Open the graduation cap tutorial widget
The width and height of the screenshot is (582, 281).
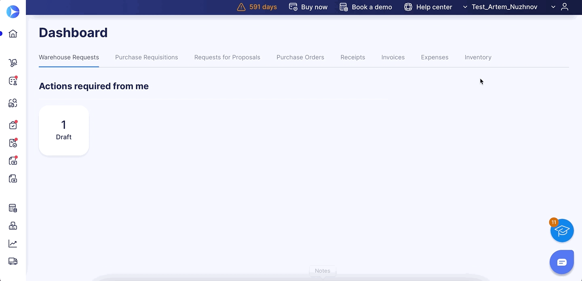click(x=562, y=231)
